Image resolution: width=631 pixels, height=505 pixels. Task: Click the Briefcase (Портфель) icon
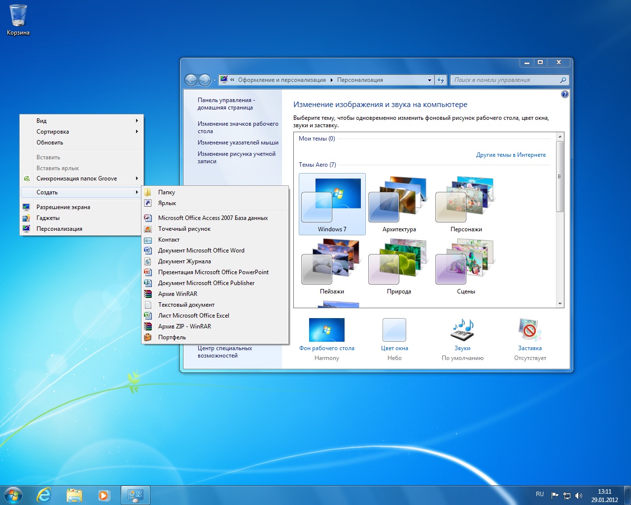[x=148, y=337]
